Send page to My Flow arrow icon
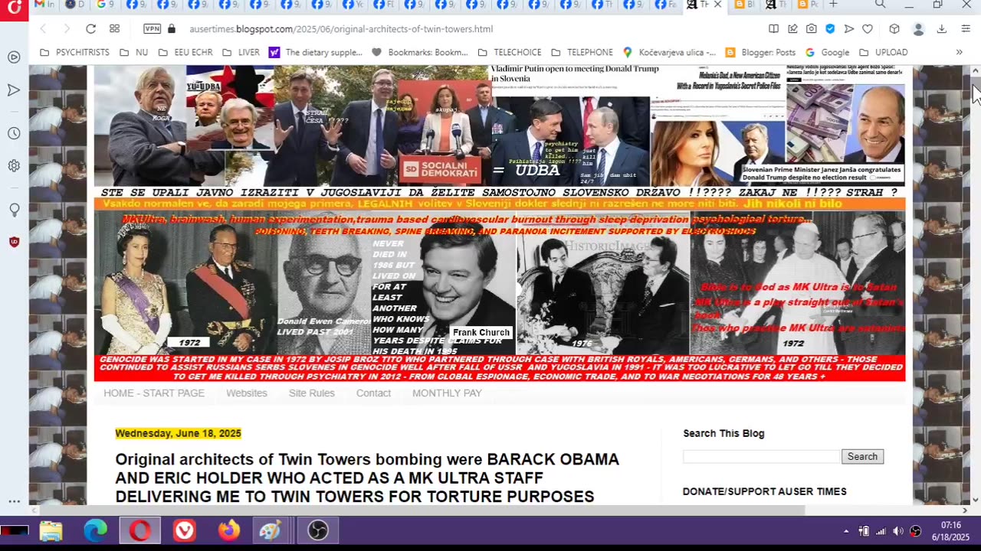 pos(848,29)
